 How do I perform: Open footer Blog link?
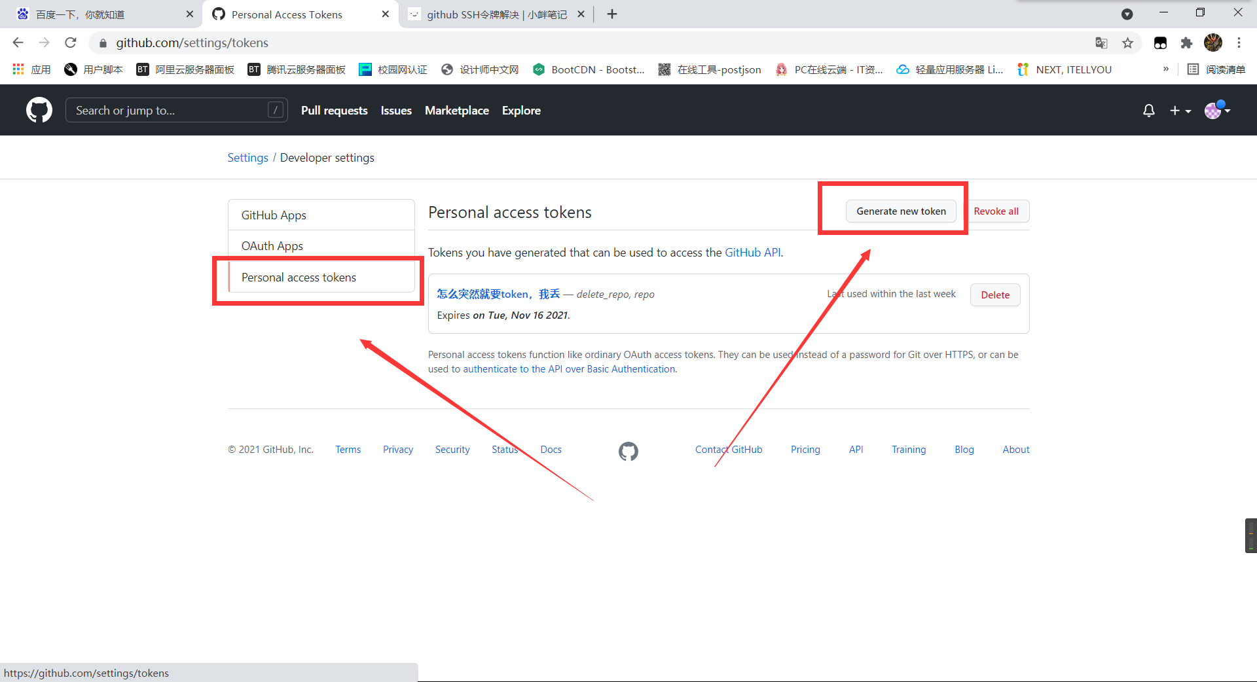(x=964, y=450)
